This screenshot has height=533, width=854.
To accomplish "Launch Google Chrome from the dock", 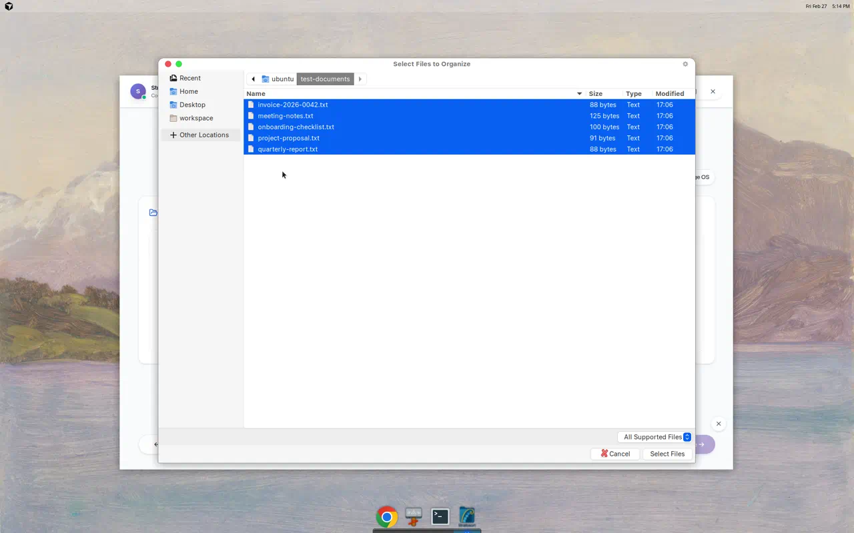I will (x=387, y=516).
